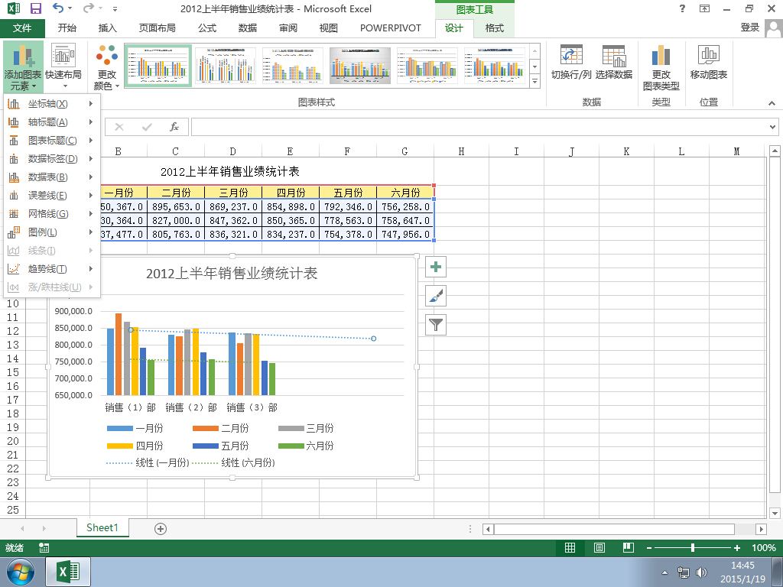Image resolution: width=783 pixels, height=587 pixels.
Task: Open Select Data (选择数据) dialog
Action: (x=614, y=63)
